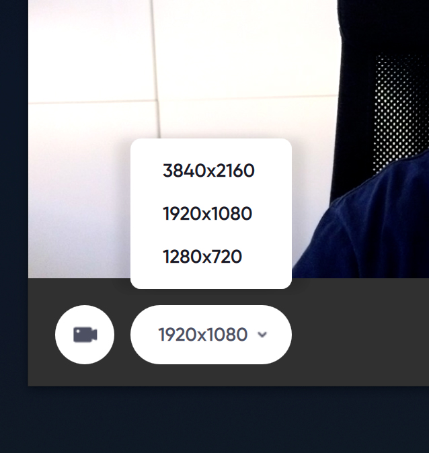The width and height of the screenshot is (429, 453).
Task: Click the dark control bar below the preview
Action: click(x=358, y=332)
